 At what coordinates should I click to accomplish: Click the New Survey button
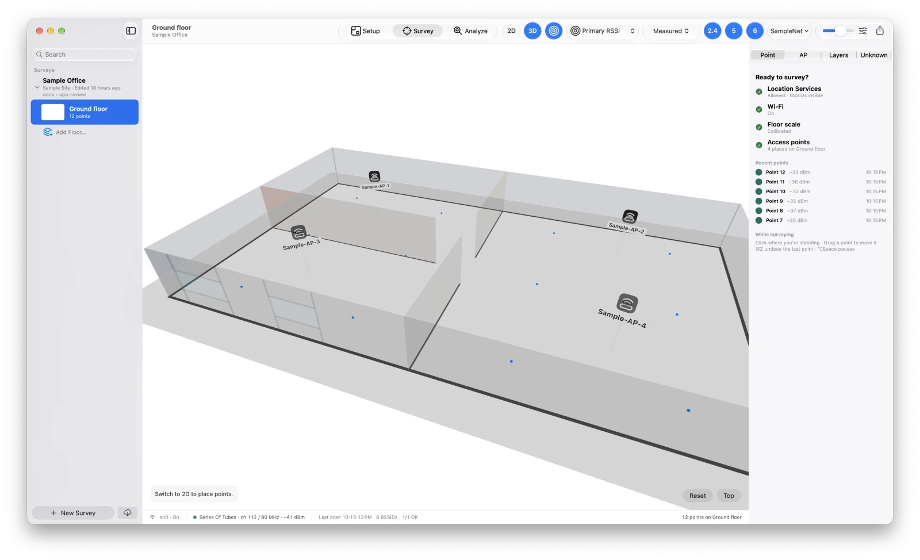[73, 513]
